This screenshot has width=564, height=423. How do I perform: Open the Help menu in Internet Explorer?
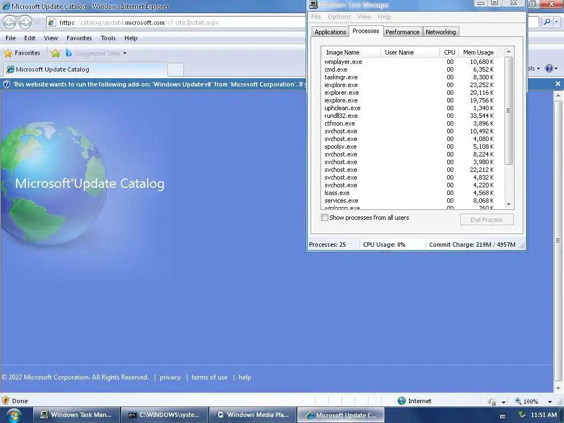pos(131,38)
